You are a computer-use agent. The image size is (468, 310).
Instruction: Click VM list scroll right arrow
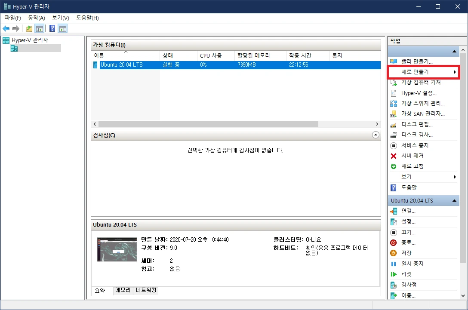377,124
